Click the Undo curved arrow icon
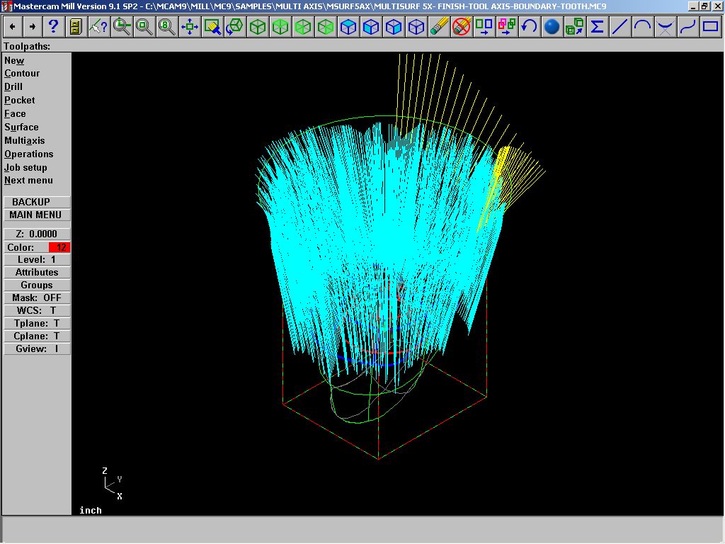This screenshot has width=725, height=544. pos(530,27)
